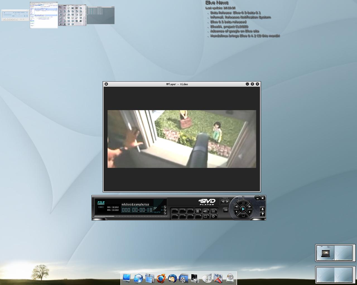This screenshot has width=357, height=285.
Task: Click the mh.kvcd.sample.tus file name display
Action: tap(135, 204)
